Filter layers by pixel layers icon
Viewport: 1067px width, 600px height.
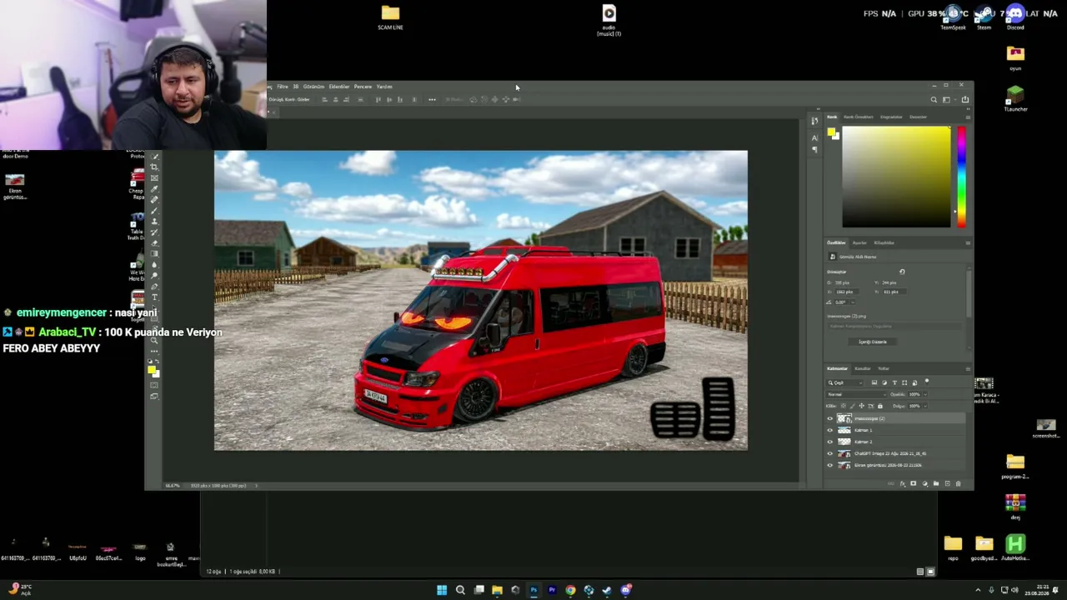[x=874, y=382]
